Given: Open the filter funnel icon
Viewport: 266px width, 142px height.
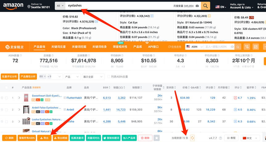Looking at the screenshot, I should point(247,47).
